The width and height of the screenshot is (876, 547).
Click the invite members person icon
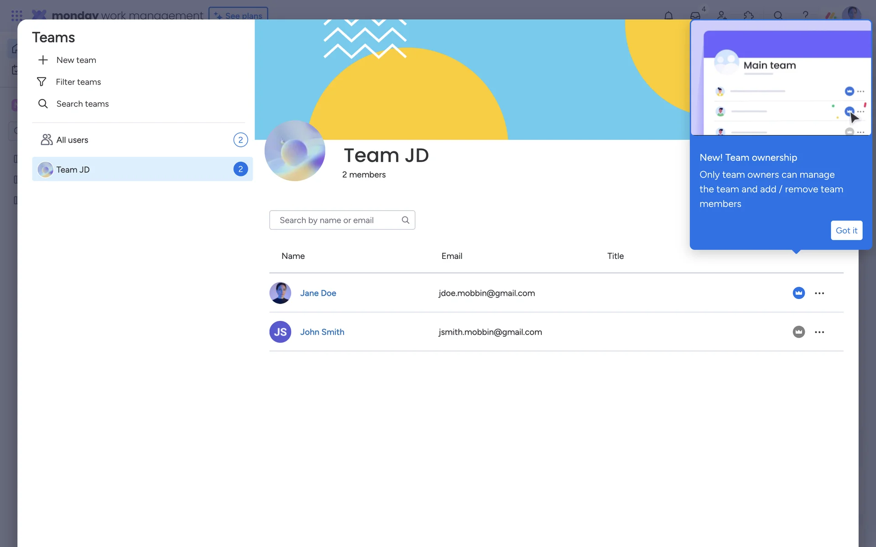pyautogui.click(x=722, y=15)
